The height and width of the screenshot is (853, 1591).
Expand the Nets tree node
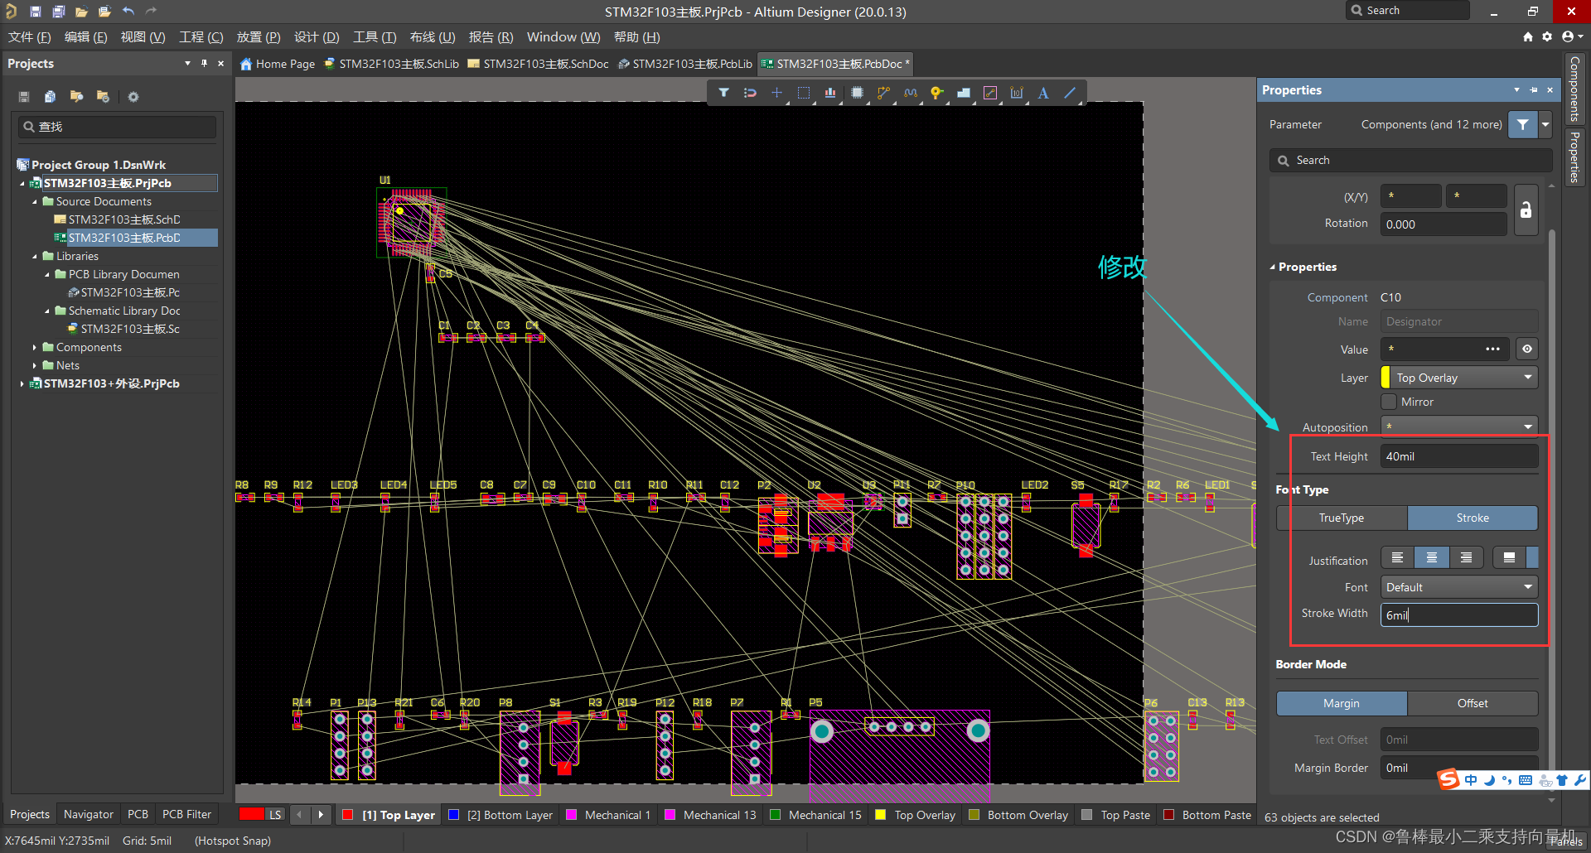(35, 366)
